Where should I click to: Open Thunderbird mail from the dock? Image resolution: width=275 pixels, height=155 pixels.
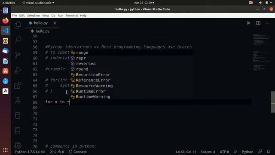pos(6,51)
